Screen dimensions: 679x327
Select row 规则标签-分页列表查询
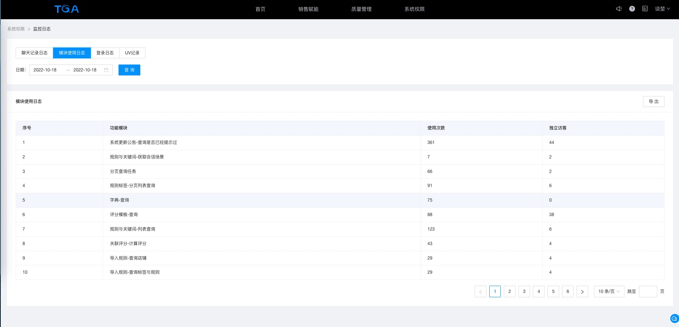[340, 186]
